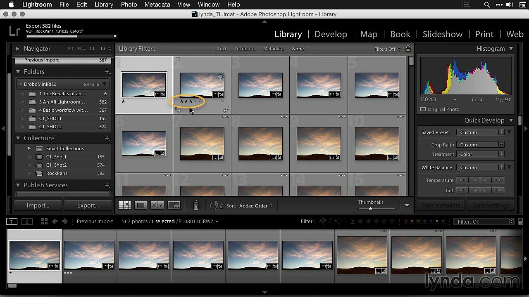Click the Export... button
This screenshot has width=529, height=297.
(88, 205)
